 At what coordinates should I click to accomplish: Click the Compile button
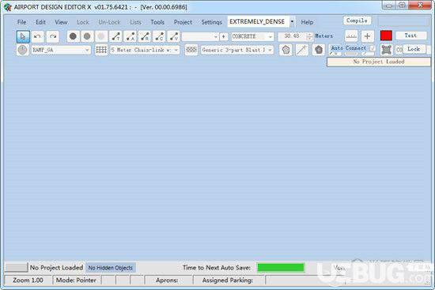(x=357, y=21)
